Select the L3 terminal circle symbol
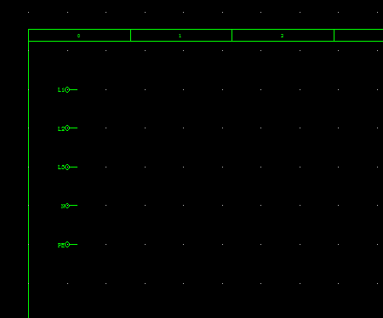 [x=67, y=168]
